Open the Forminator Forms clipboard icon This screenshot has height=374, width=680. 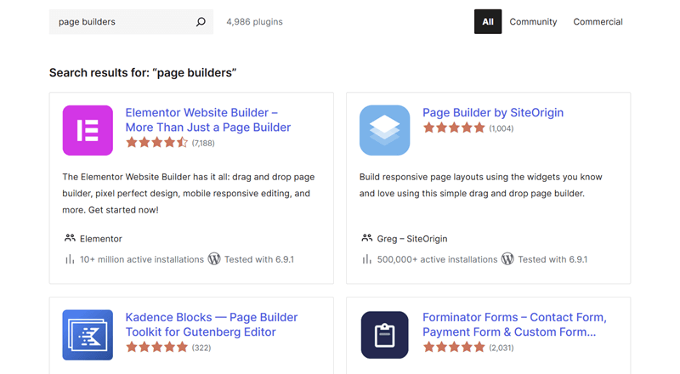point(384,335)
